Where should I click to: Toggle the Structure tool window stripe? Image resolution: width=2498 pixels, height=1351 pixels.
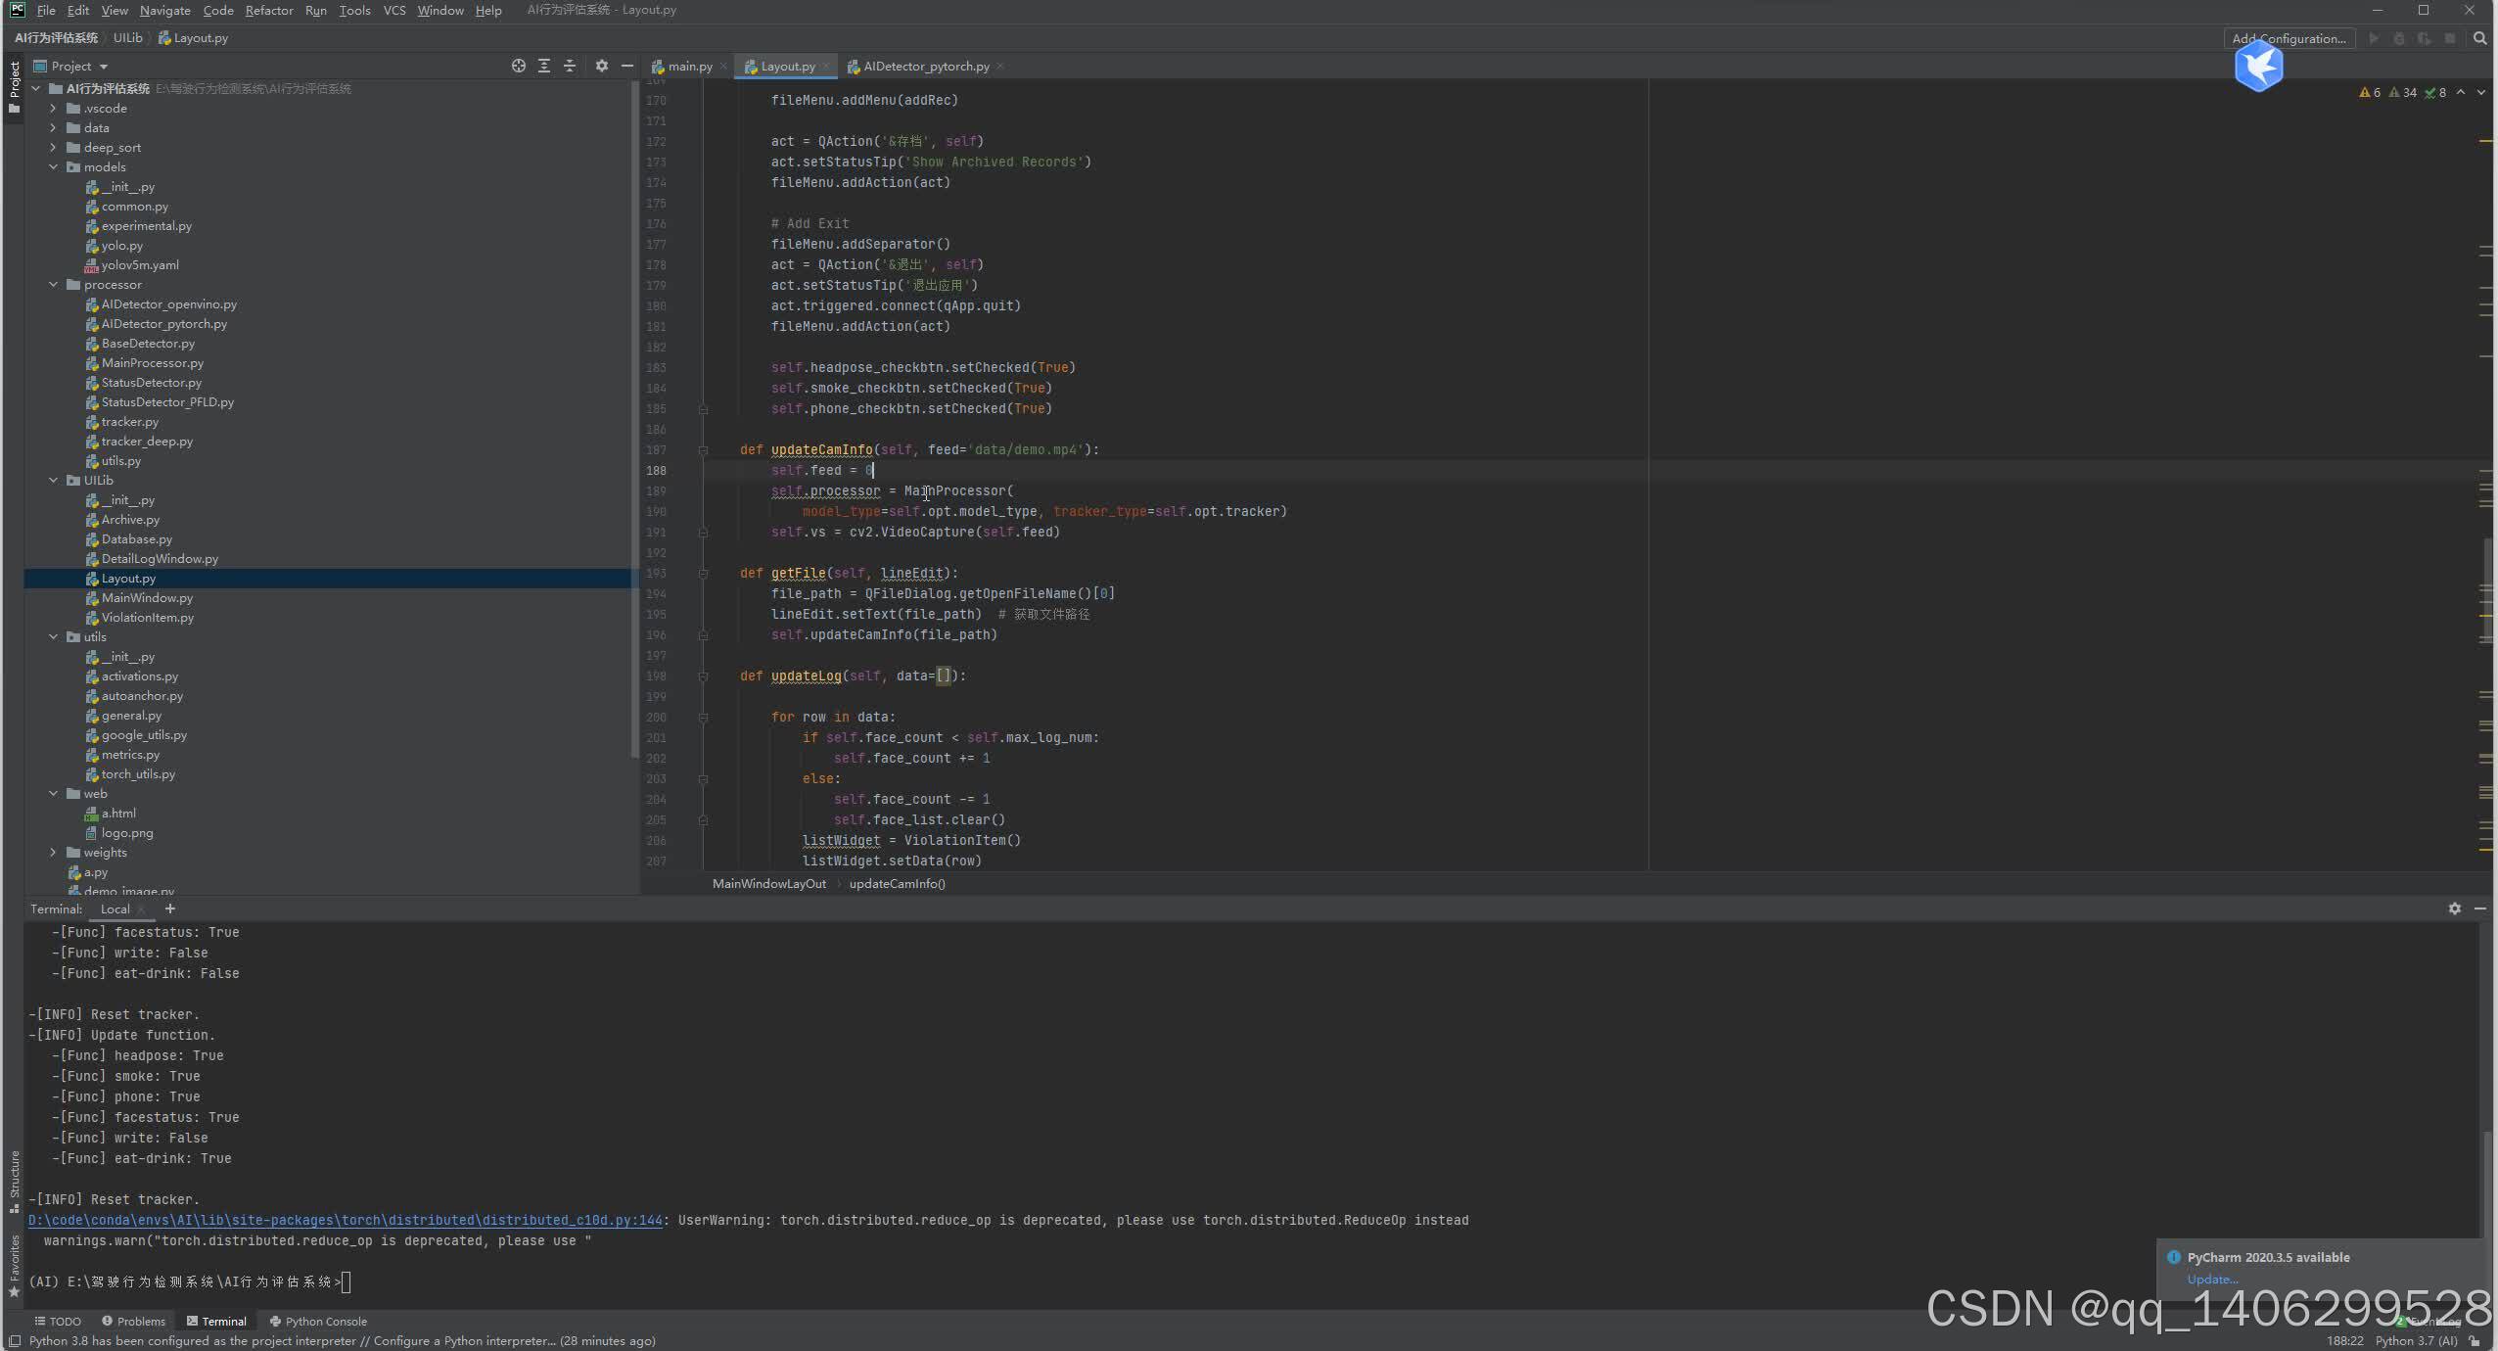click(x=14, y=1181)
